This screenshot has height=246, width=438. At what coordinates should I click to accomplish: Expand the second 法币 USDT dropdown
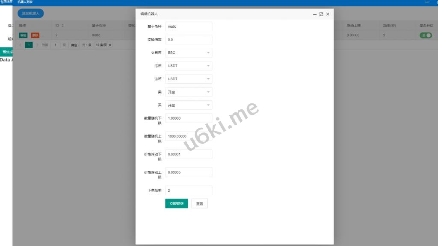pos(189,79)
